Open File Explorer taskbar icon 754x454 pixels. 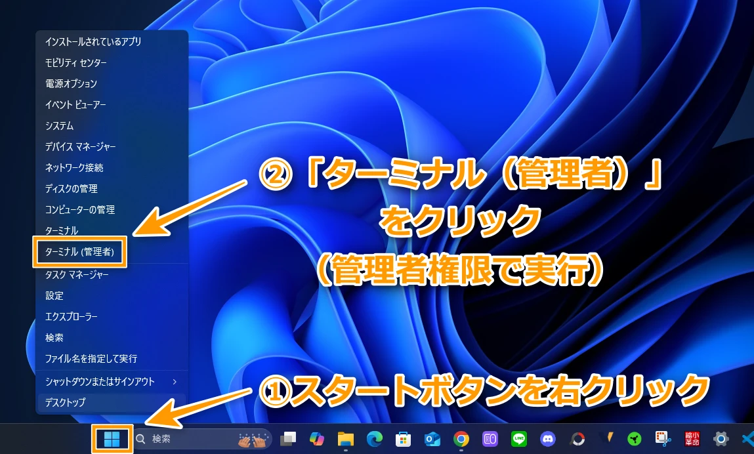pos(346,439)
